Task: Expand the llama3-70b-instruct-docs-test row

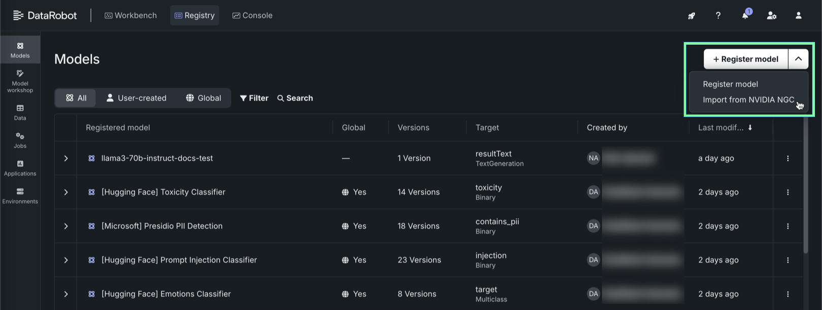Action: (x=66, y=158)
